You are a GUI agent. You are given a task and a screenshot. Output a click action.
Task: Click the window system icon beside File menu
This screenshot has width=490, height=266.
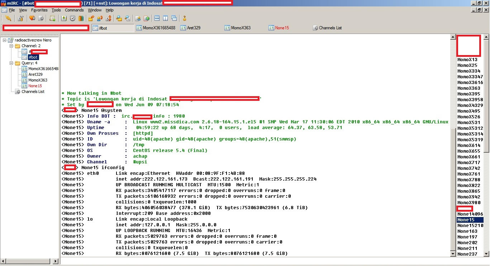pyautogui.click(x=4, y=10)
